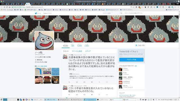Viewport: 180px width, 101px height.
Task: Open more options on 交通事故集中部 tweet
Action: pyautogui.click(x=107, y=82)
